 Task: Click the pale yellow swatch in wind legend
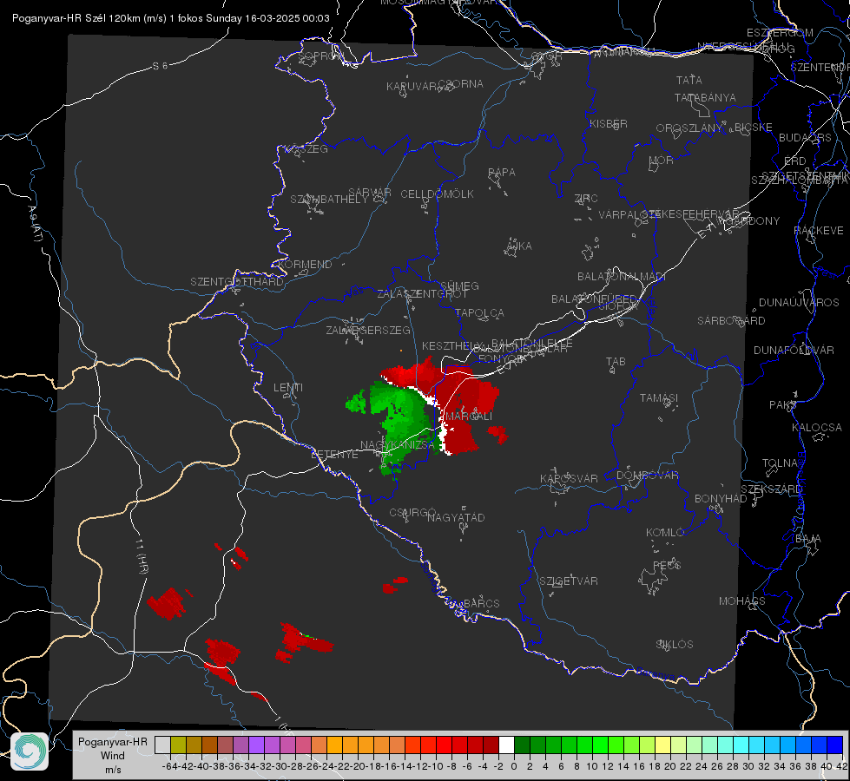click(x=663, y=745)
